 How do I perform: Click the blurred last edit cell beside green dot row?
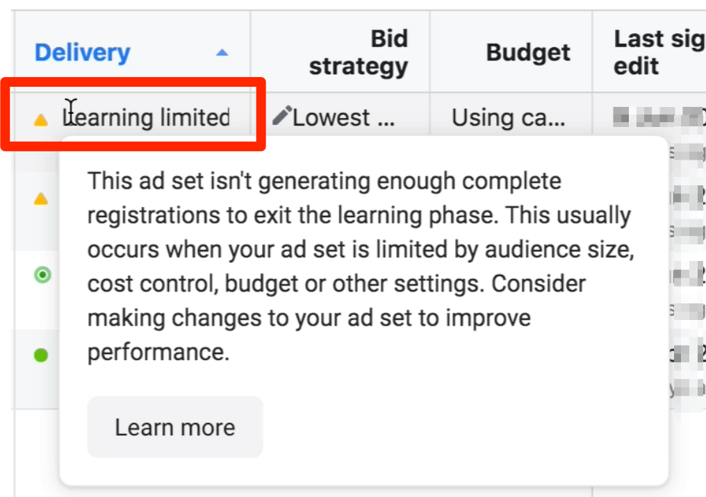coord(687,354)
